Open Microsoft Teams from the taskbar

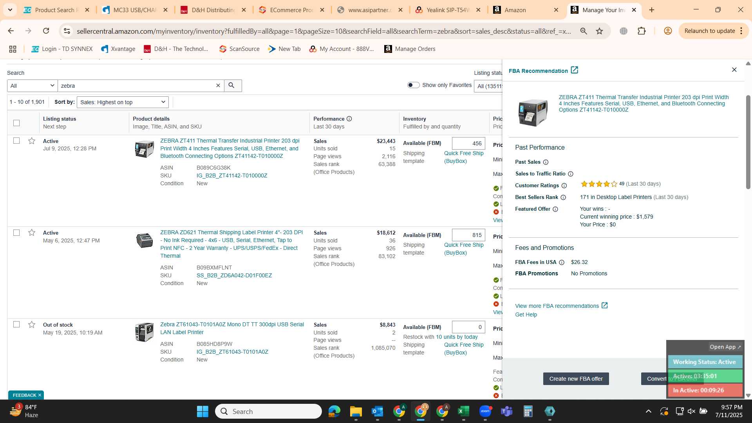click(x=506, y=411)
